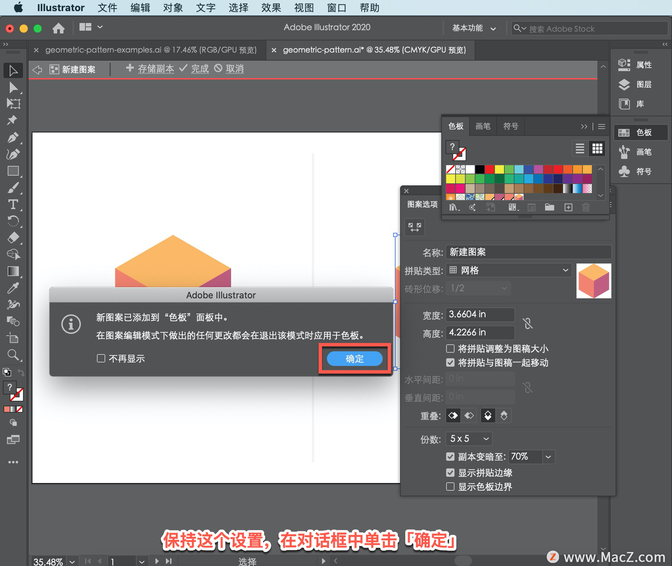Open the 对象 menu
This screenshot has height=566, width=672.
173,8
